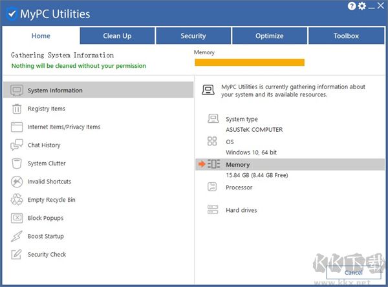
Task: Select System Clutter in the sidebar
Action: click(47, 164)
